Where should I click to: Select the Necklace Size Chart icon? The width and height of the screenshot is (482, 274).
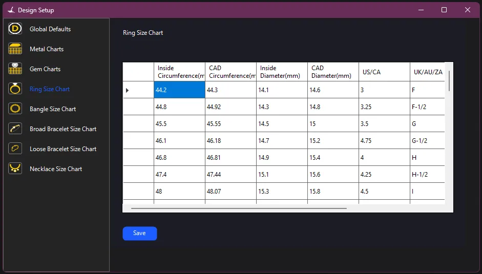[x=15, y=168]
